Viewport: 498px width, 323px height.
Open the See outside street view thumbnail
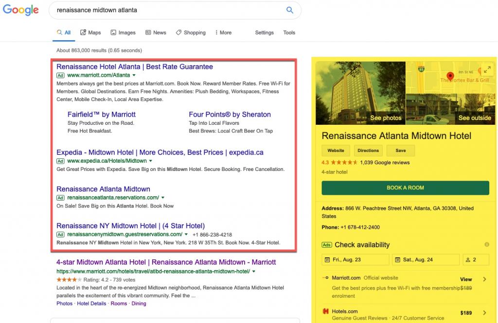(x=451, y=109)
